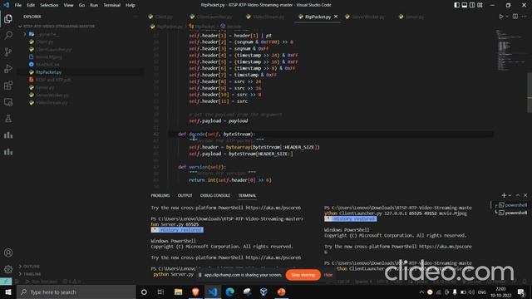Switch to the ClientLauncher.py editor tab
Image resolution: width=532 pixels, height=299 pixels.
click(211, 17)
